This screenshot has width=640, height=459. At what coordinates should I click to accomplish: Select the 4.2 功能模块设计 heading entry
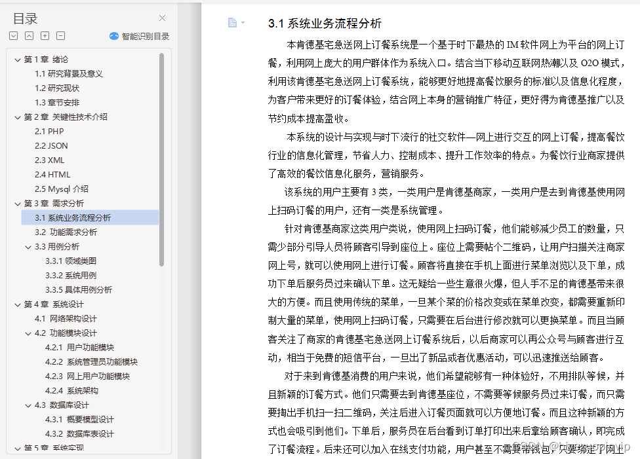pyautogui.click(x=66, y=333)
